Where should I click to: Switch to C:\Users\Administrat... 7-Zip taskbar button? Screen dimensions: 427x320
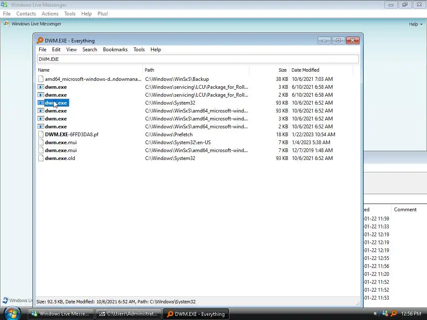click(x=128, y=314)
